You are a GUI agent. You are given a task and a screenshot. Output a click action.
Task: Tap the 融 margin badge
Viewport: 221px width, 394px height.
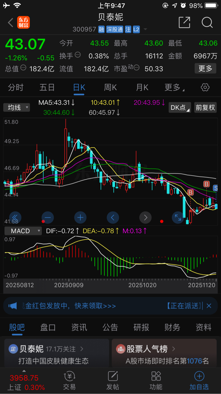101,29
